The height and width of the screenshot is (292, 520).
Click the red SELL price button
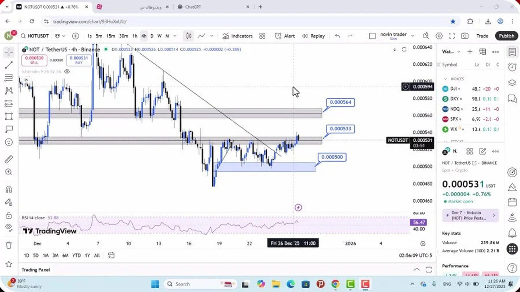coord(34,60)
